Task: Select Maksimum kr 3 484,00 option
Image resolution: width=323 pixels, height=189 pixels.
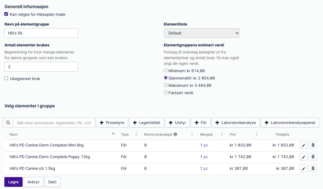Action: click(166, 85)
